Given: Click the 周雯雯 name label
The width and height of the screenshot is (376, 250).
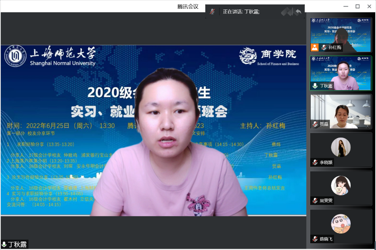Looking at the screenshot, I should (x=326, y=201).
